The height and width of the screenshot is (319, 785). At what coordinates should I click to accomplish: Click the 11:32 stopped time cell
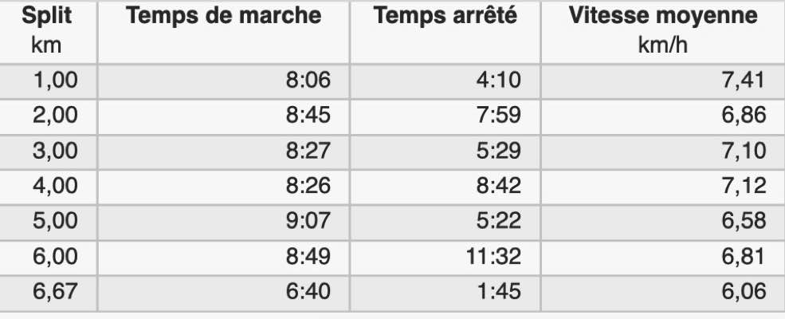coord(445,257)
